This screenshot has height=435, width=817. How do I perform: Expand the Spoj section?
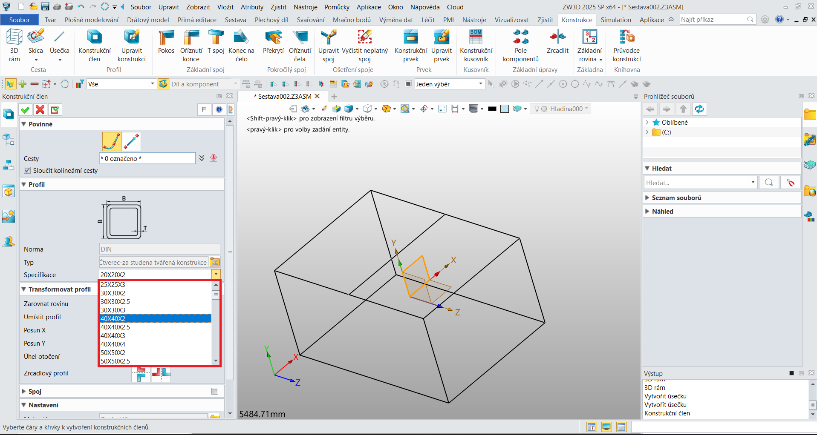[x=24, y=391]
